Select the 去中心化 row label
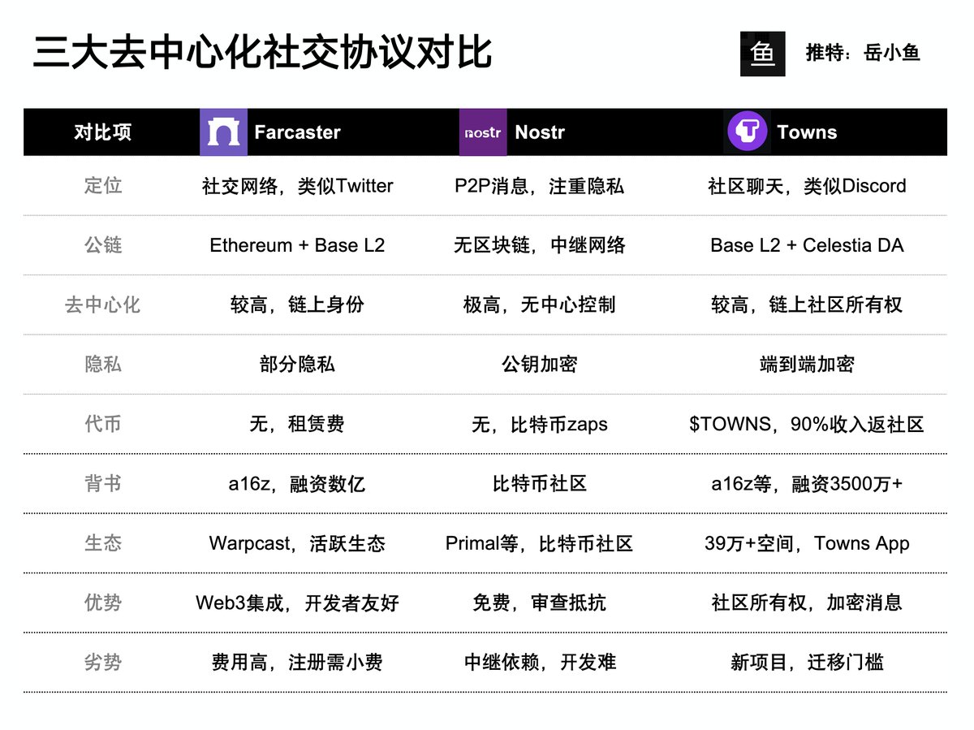The image size is (974, 730). point(103,305)
